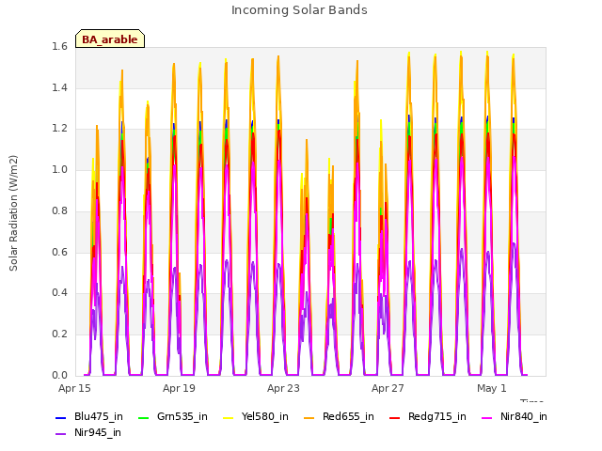
Task: Click the Red655_in legend label
Action: point(348,416)
